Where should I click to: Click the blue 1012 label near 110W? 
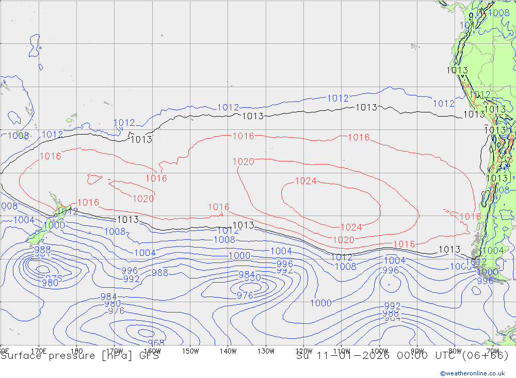pos(337,98)
